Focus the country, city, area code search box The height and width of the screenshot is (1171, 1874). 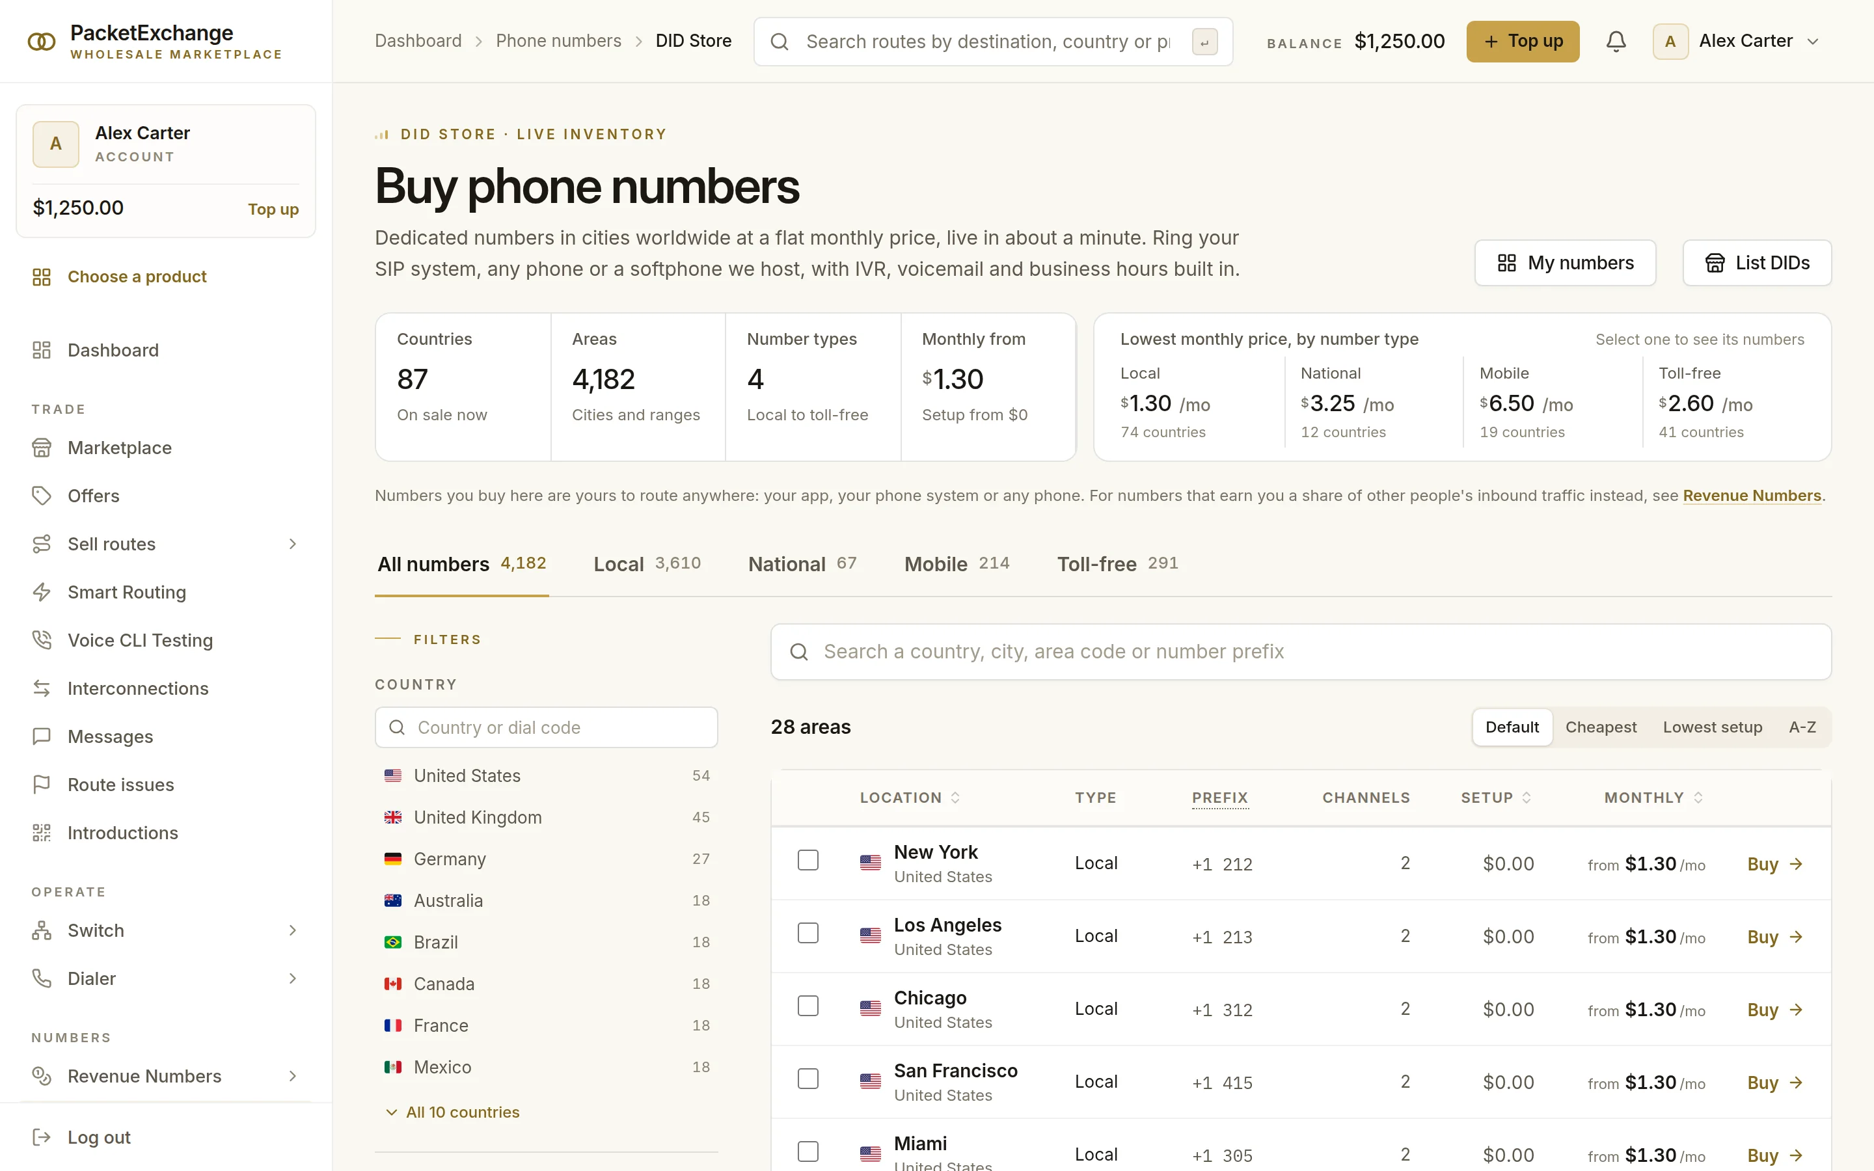(x=1301, y=652)
